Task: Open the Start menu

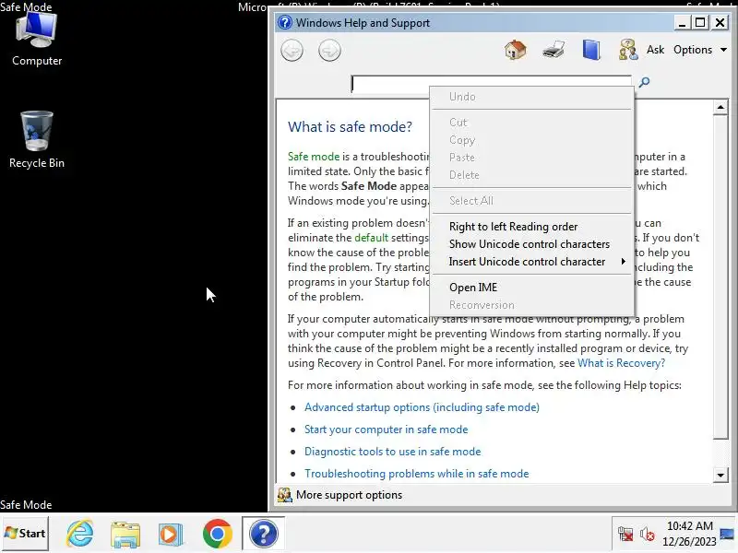Action: pyautogui.click(x=25, y=534)
